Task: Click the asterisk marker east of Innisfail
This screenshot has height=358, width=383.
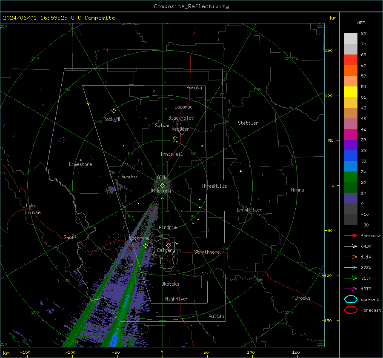Action: tap(202, 146)
